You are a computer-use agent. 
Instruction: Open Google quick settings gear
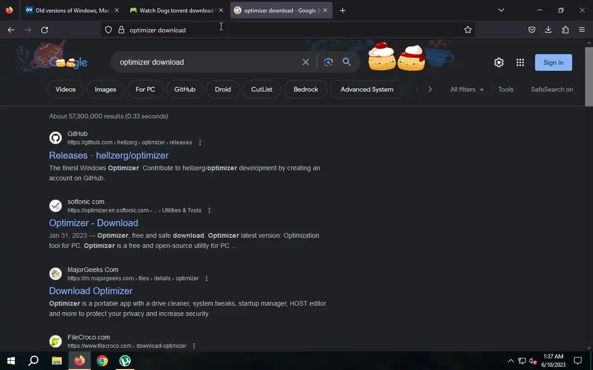(x=499, y=62)
